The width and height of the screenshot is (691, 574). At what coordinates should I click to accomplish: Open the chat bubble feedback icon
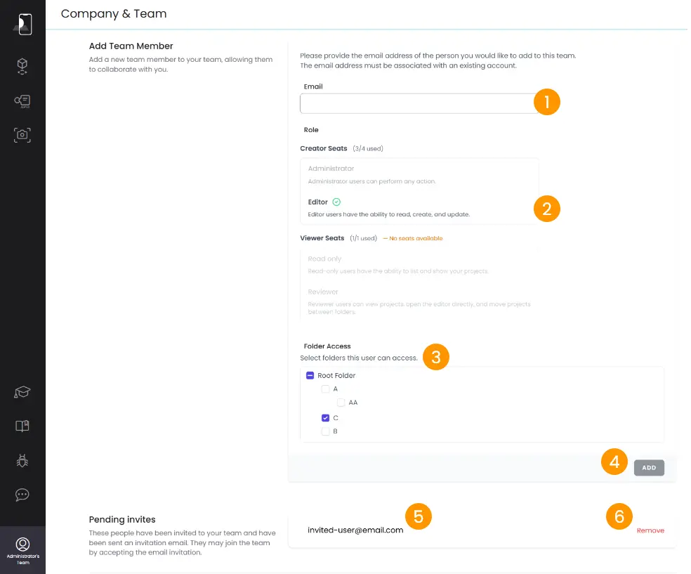[x=22, y=495]
